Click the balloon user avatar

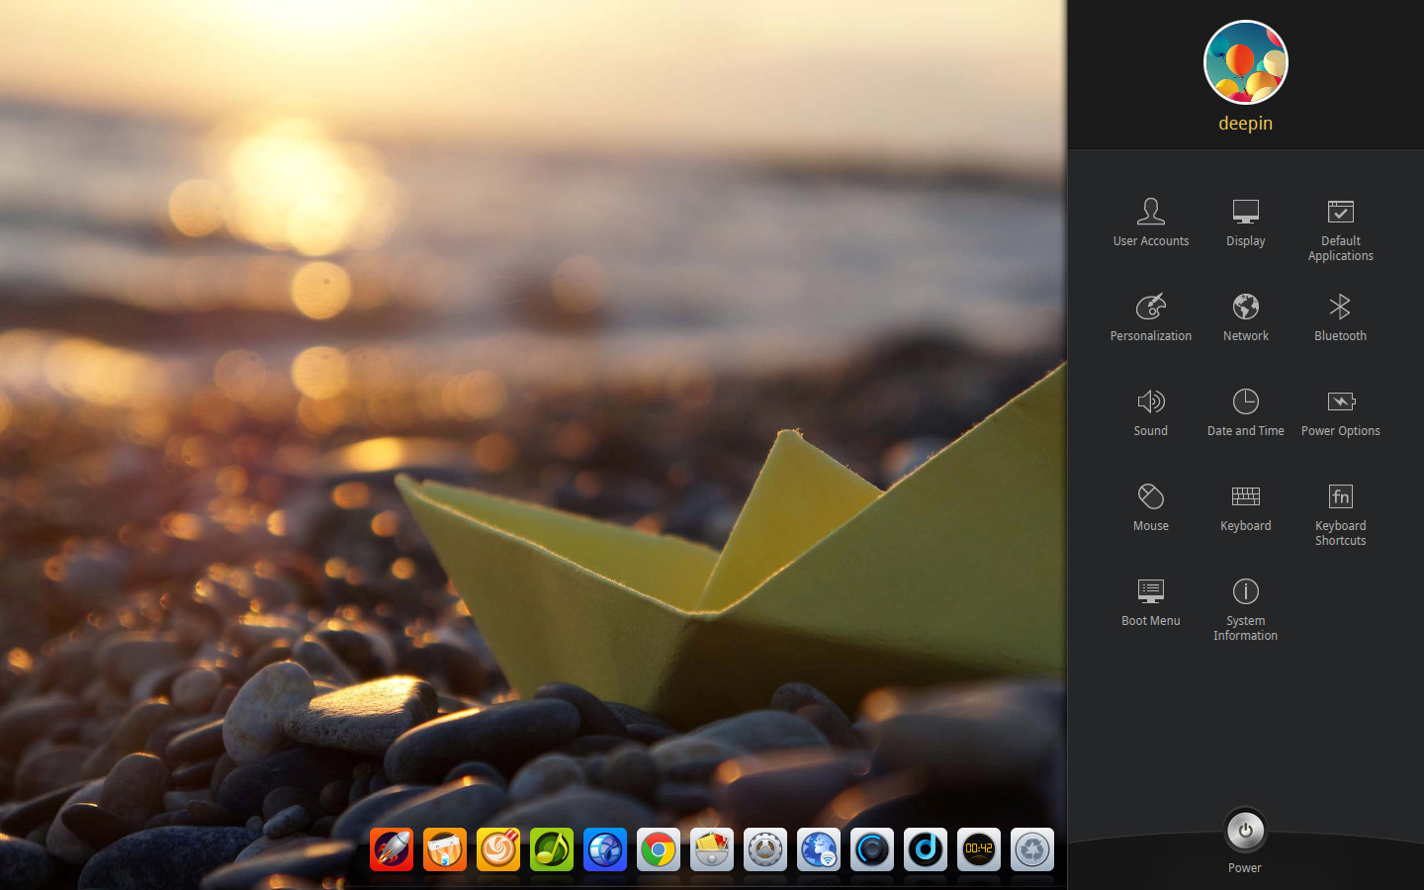click(1245, 62)
